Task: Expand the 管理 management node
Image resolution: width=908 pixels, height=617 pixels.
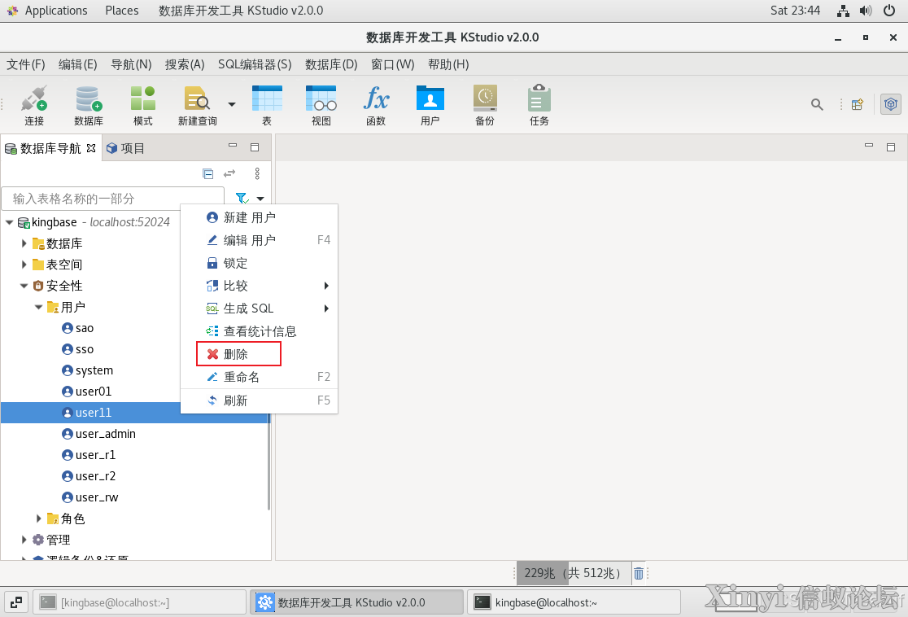Action: [24, 540]
